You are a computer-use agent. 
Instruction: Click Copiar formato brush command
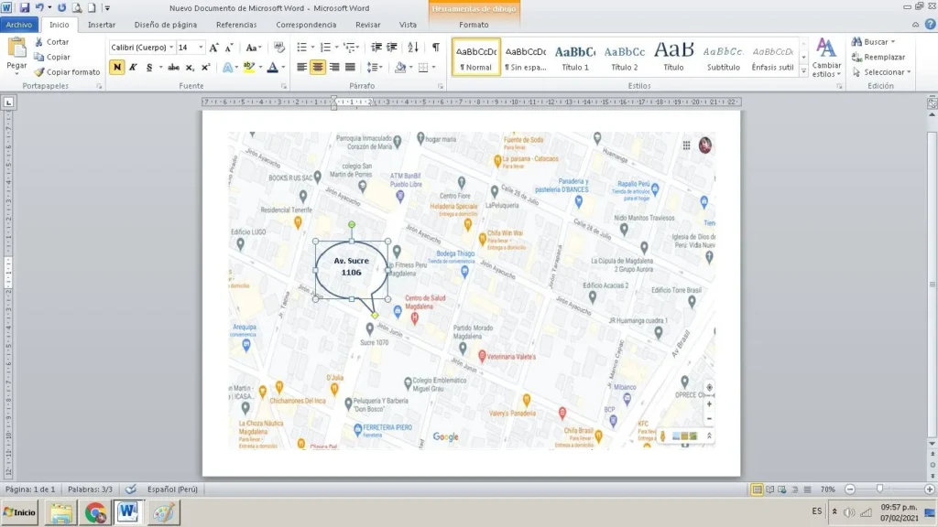(67, 71)
